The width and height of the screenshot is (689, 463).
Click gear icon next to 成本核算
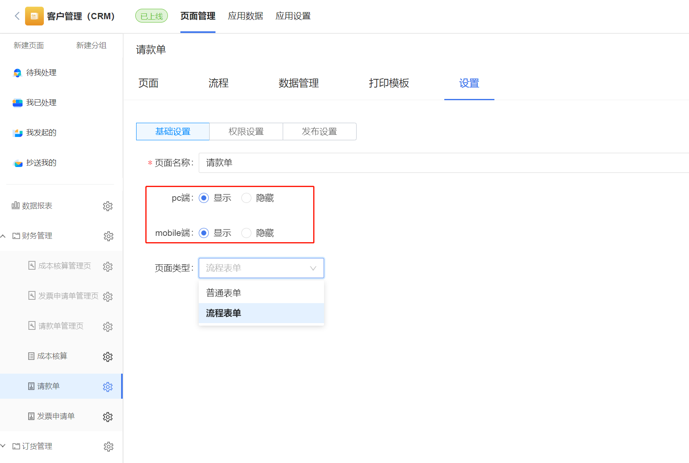[x=108, y=357]
